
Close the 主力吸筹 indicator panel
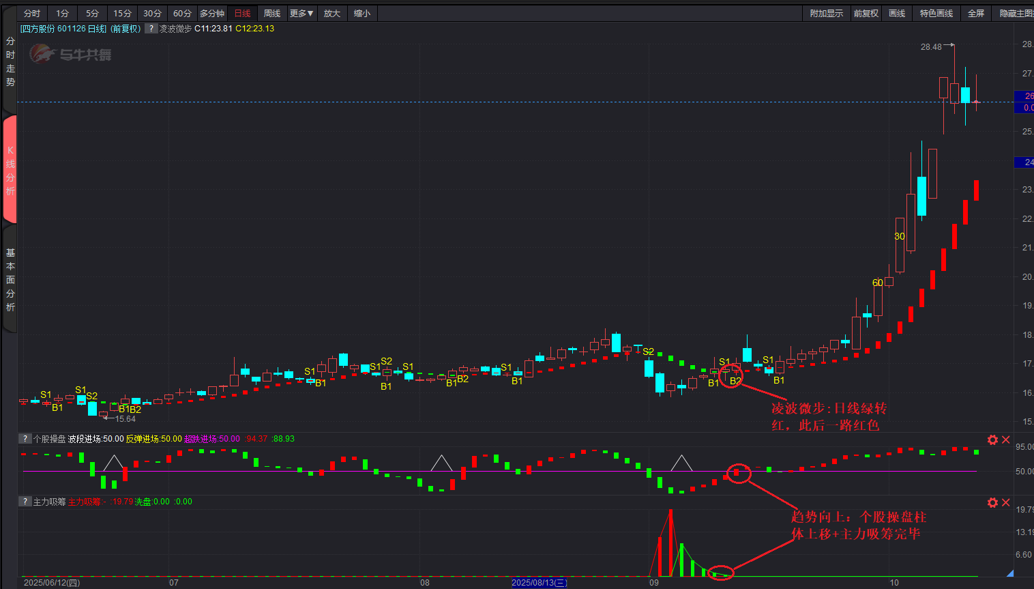1005,502
